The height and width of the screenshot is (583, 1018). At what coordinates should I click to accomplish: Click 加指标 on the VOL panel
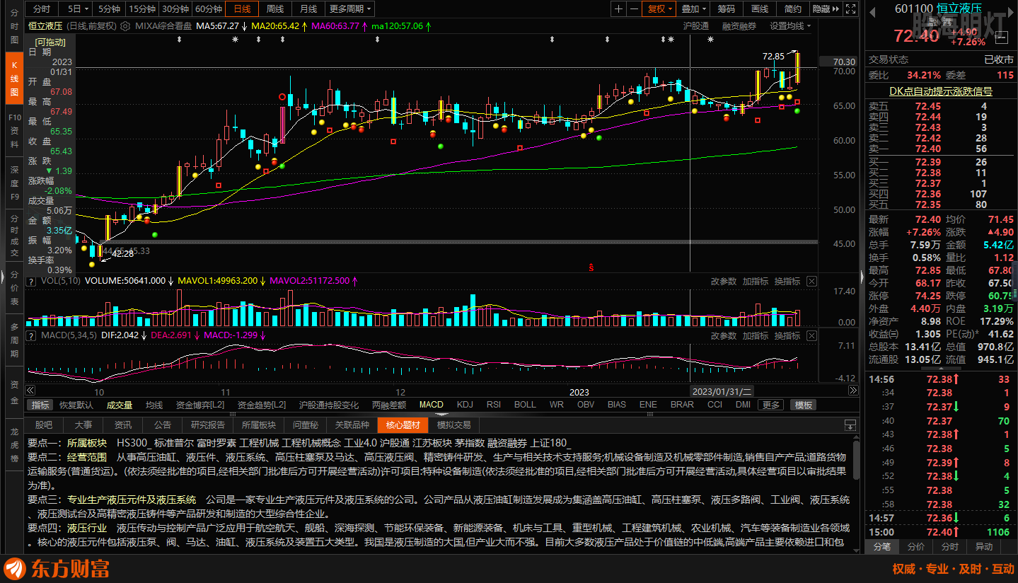pyautogui.click(x=755, y=282)
